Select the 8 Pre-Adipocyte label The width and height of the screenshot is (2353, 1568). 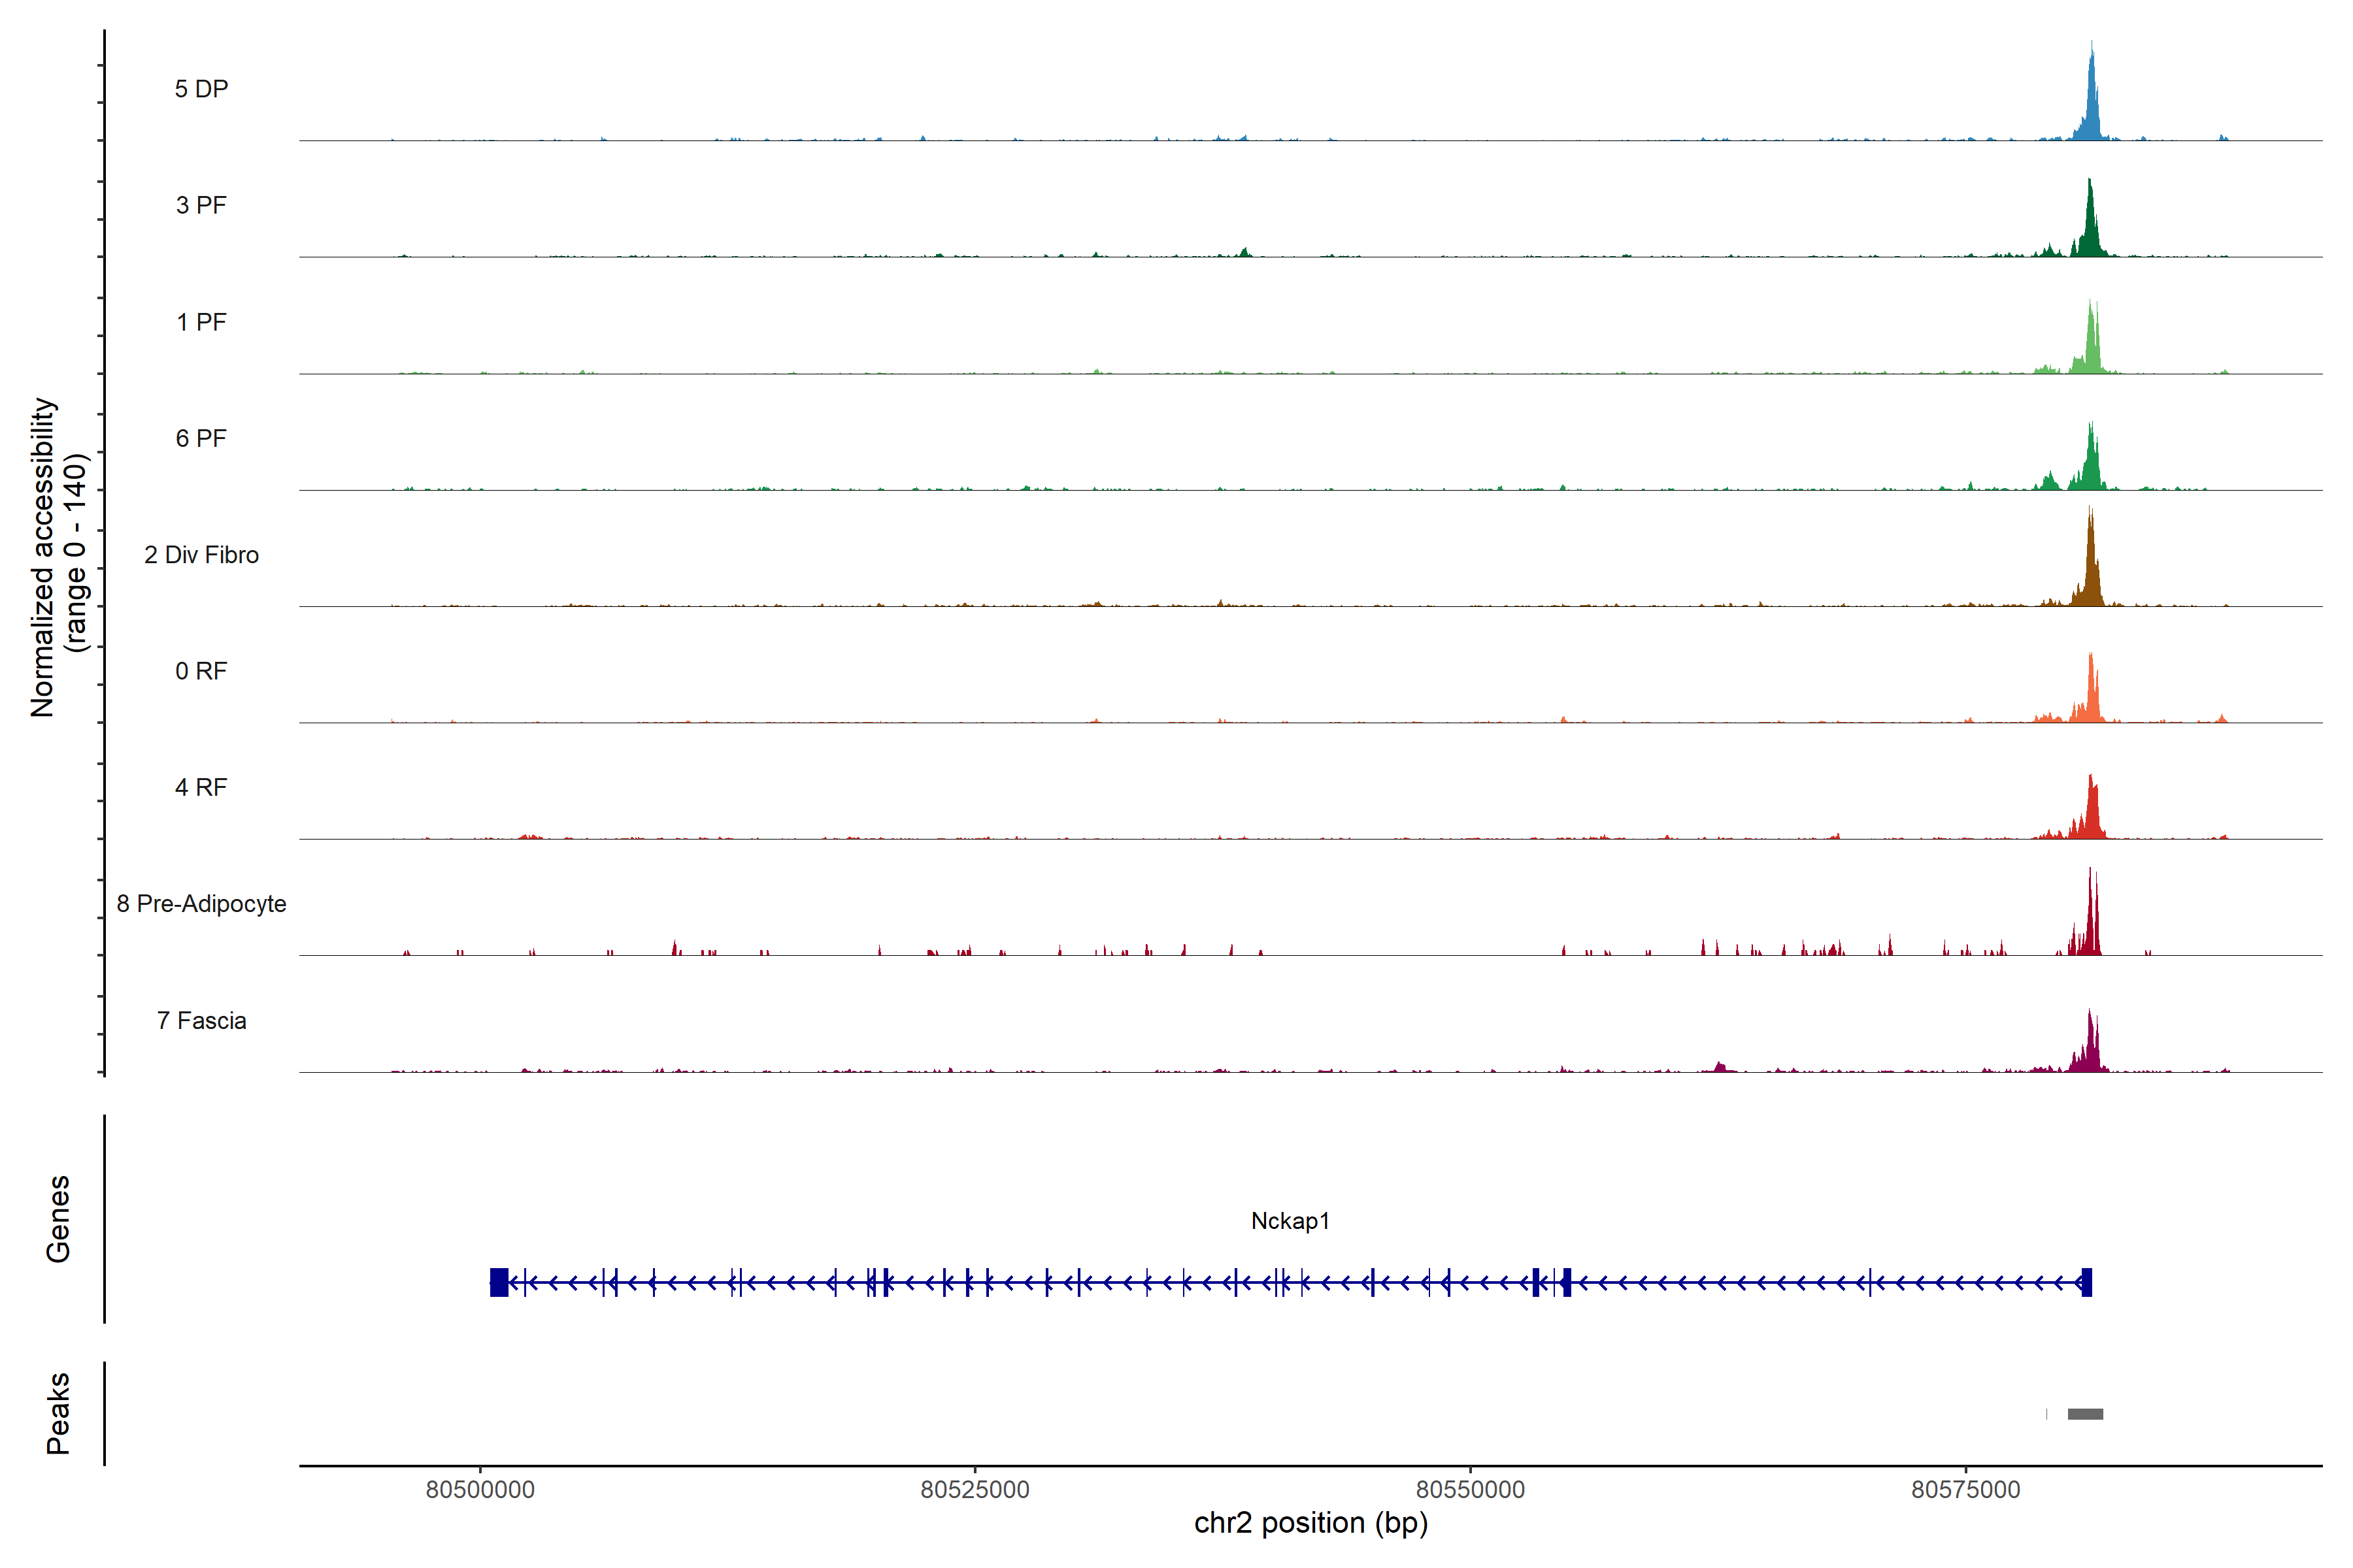click(201, 904)
